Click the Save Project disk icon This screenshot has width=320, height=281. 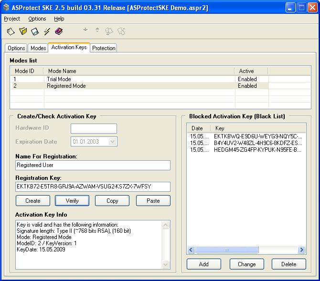coord(35,31)
